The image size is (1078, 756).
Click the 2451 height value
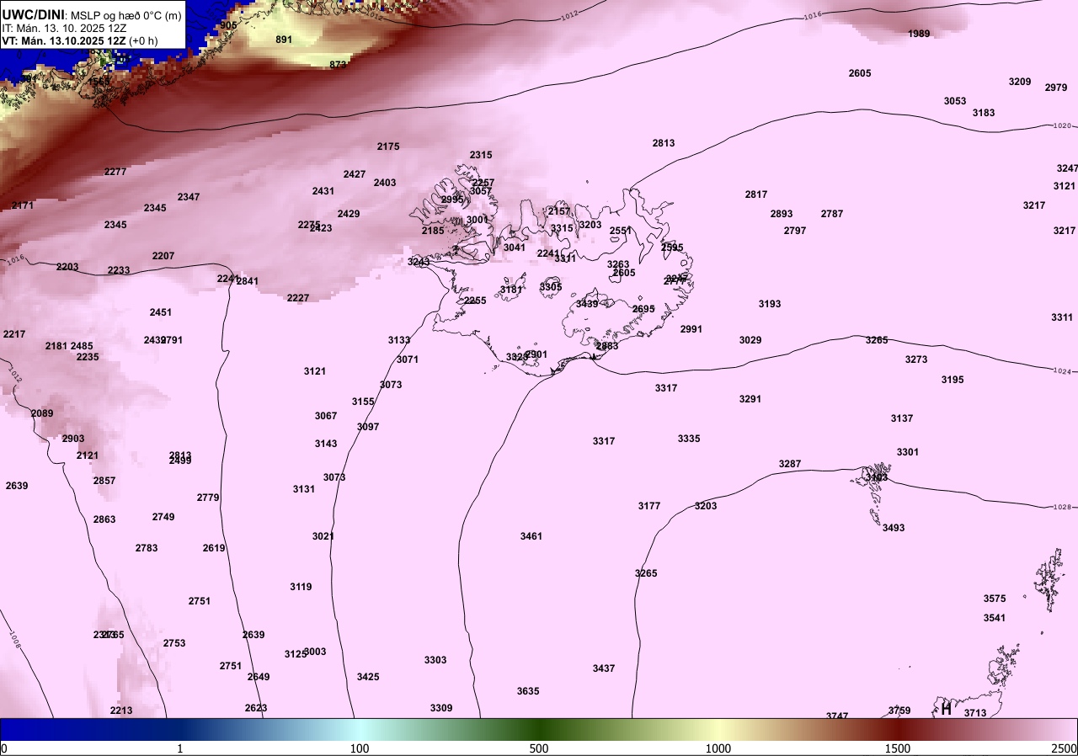pos(161,312)
